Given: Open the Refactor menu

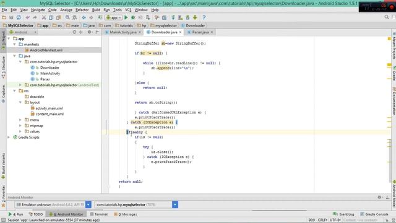Looking at the screenshot, I should (82, 10).
